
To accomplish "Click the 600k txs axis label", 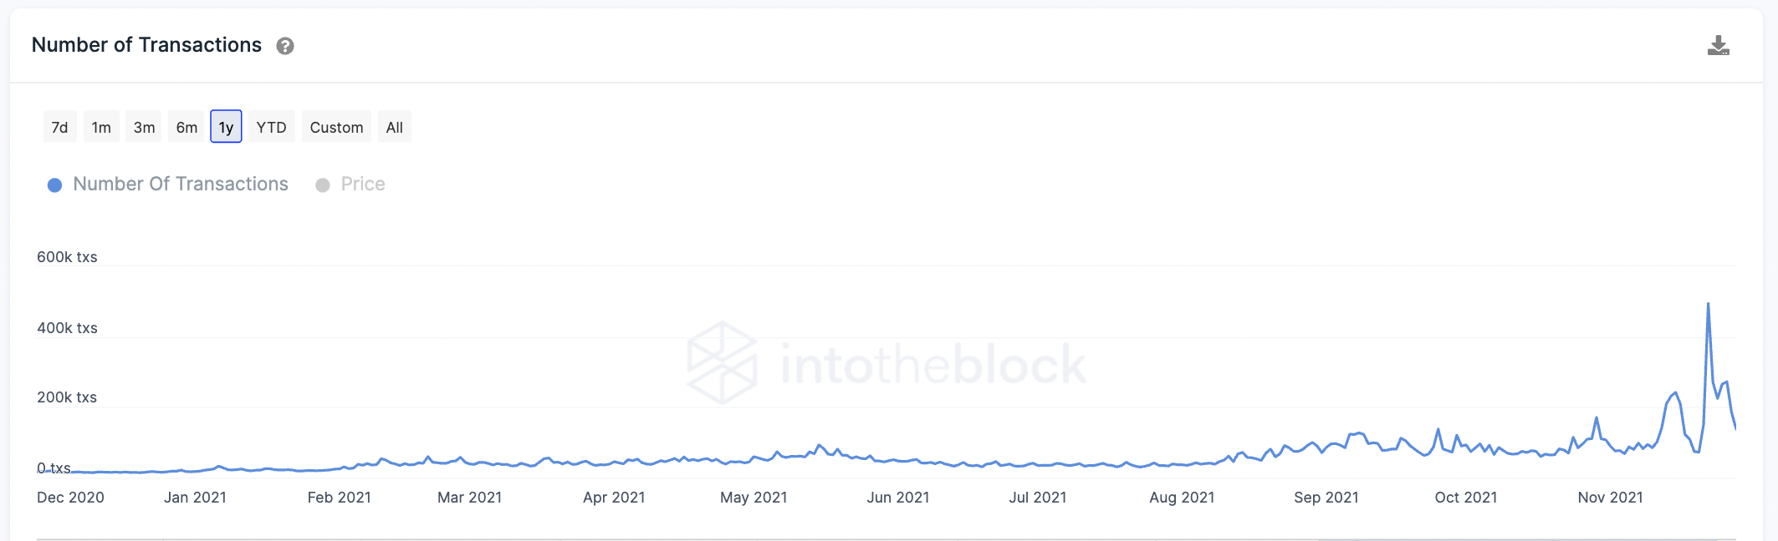I will (67, 257).
